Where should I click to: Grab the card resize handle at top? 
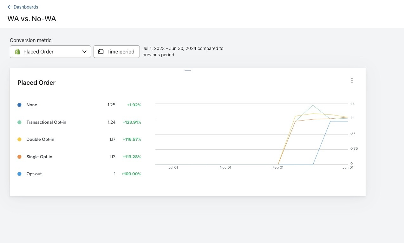point(188,71)
